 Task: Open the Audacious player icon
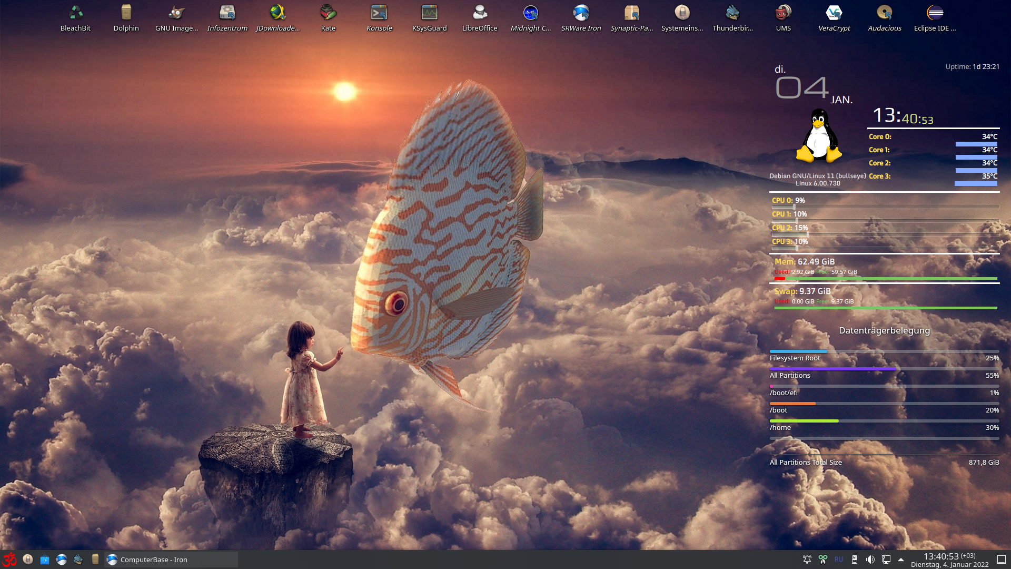tap(885, 13)
